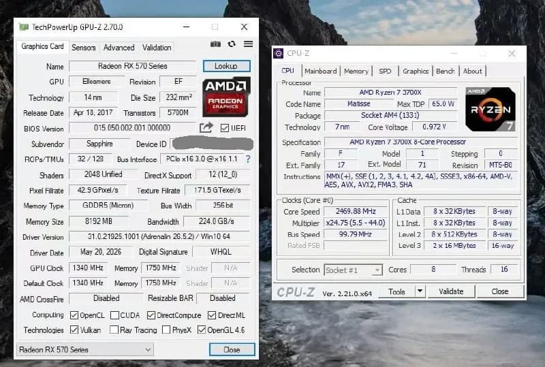Select the CPU tab in CPU-Z

pyautogui.click(x=287, y=71)
